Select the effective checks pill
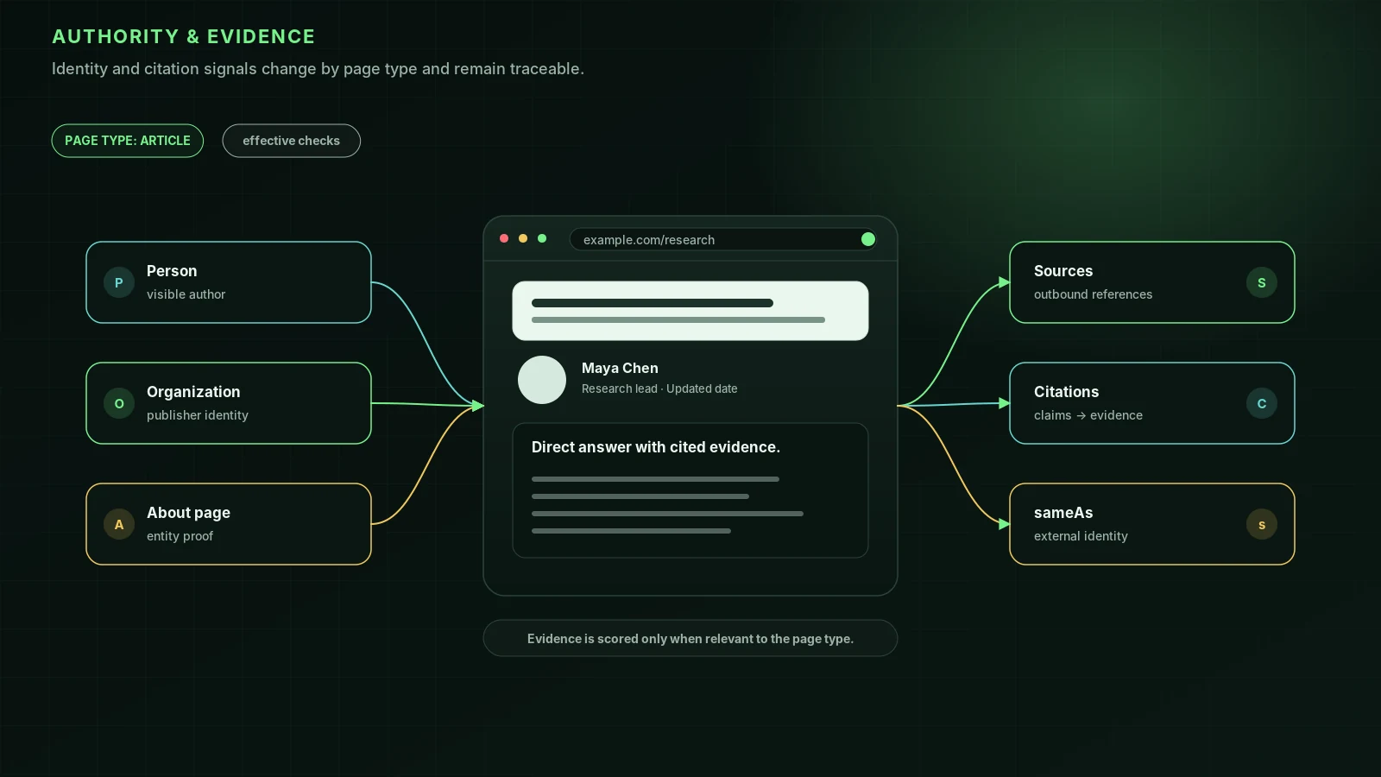The image size is (1381, 777). coord(292,141)
